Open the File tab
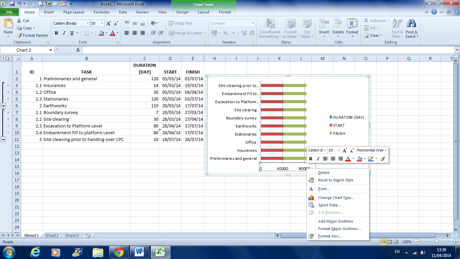The height and width of the screenshot is (259, 460). point(9,12)
